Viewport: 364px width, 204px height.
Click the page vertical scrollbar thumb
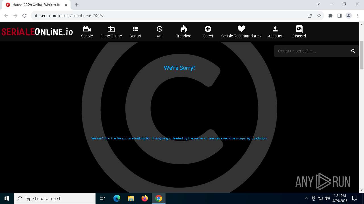point(361,55)
